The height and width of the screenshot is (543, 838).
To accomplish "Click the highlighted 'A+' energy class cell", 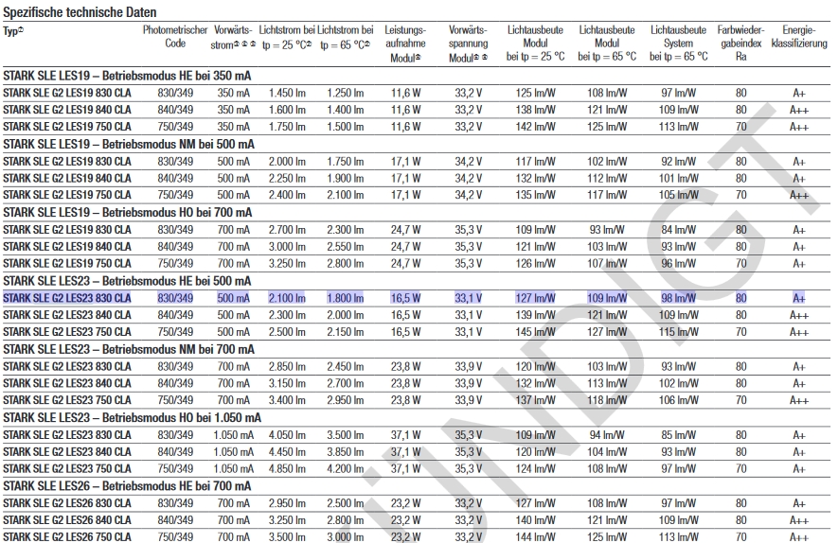I will coord(799,298).
